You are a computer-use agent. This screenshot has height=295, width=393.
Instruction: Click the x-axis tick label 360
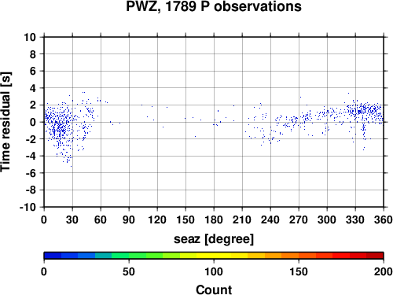click(x=384, y=219)
